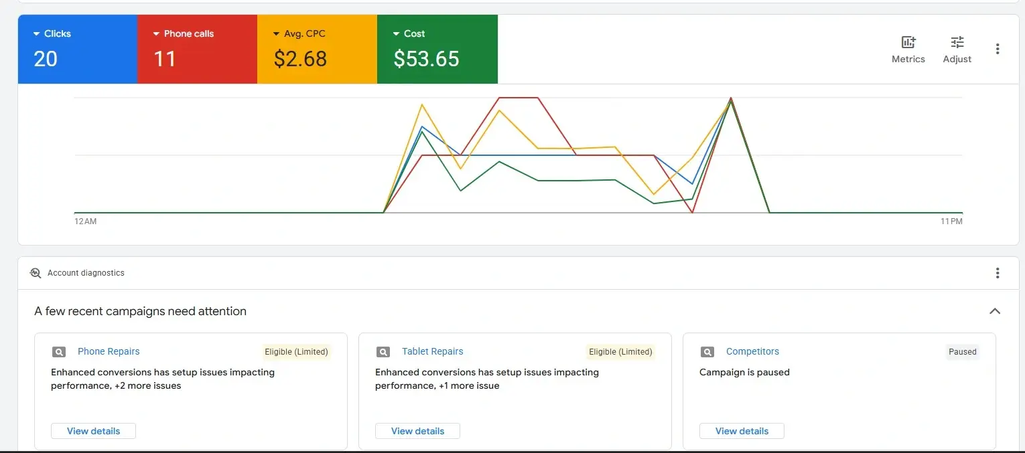Click the Account diagnostics heading

point(86,273)
